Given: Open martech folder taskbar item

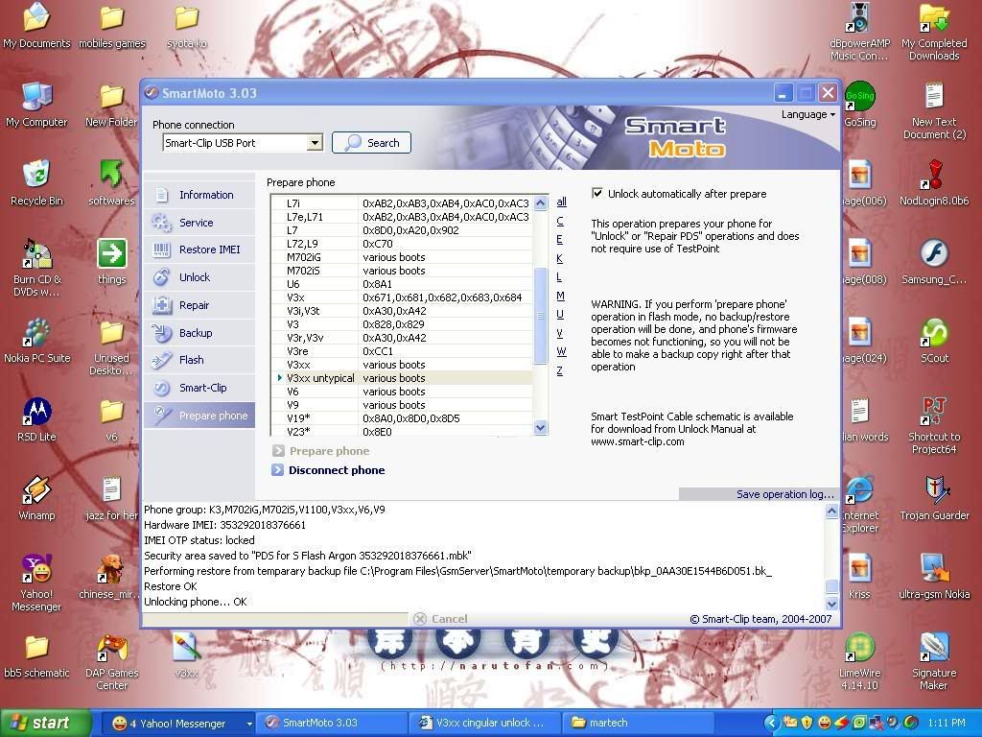Looking at the screenshot, I should 638,723.
